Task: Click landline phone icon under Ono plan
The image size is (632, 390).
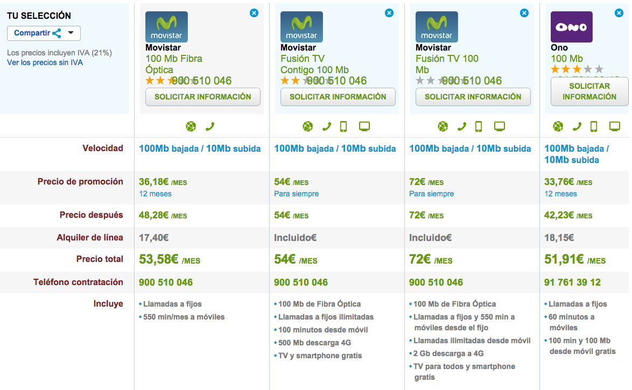Action: tap(577, 126)
